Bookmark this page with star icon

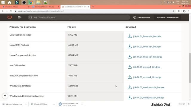[x=174, y=11]
